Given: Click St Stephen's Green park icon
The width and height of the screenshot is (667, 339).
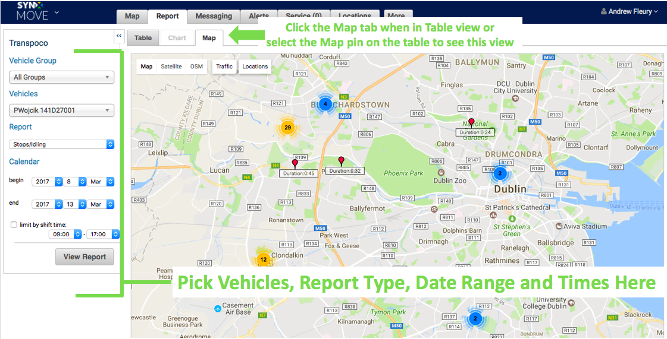Looking at the screenshot, I should click(512, 219).
